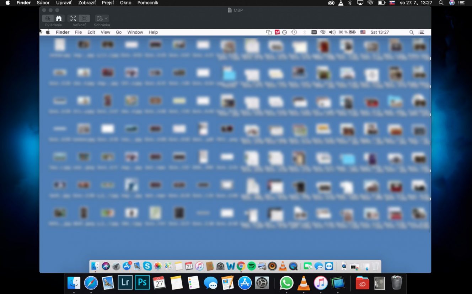Open VLC in the remote dock
Image resolution: width=472 pixels, height=294 pixels.
[283, 266]
